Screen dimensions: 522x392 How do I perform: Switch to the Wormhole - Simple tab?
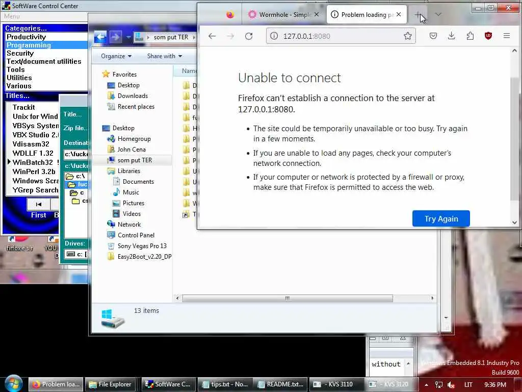[283, 15]
